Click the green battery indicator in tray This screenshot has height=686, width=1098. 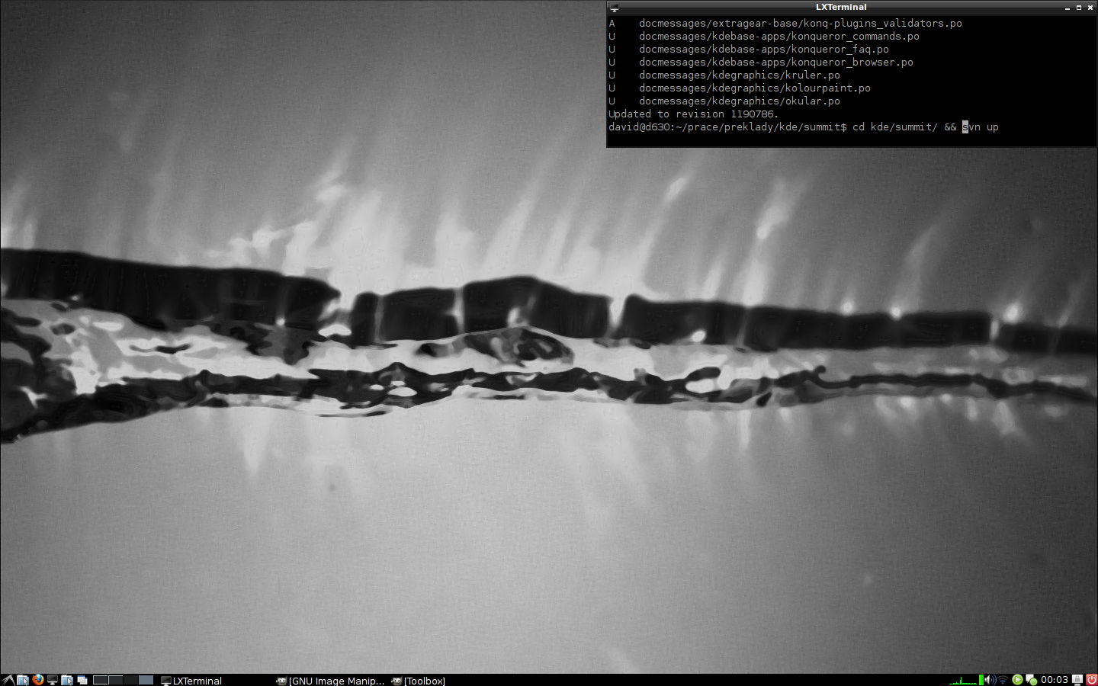click(x=981, y=680)
